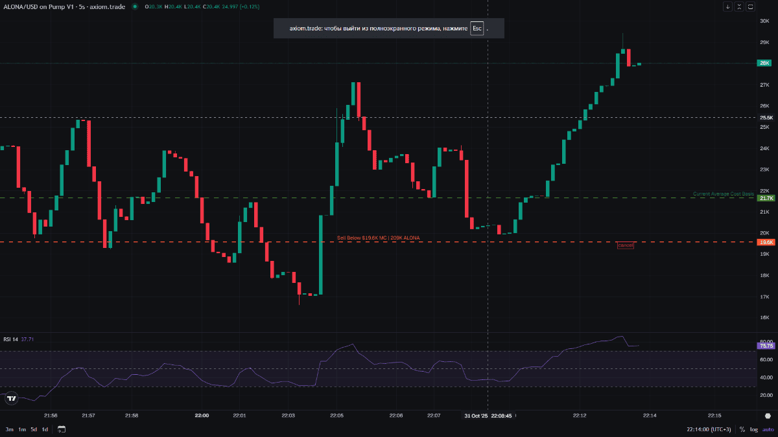Toggle the log scale mode
The height and width of the screenshot is (437, 778).
point(754,429)
